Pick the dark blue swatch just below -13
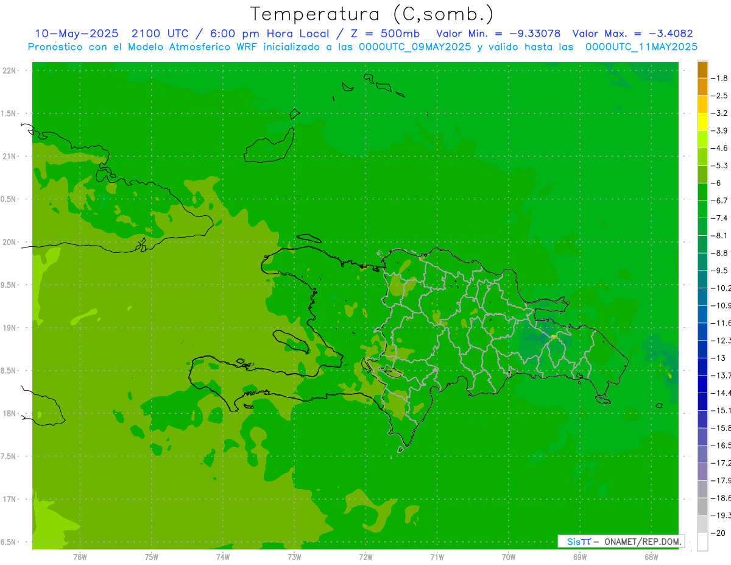Viewport: 731px width, 565px height. 702,366
